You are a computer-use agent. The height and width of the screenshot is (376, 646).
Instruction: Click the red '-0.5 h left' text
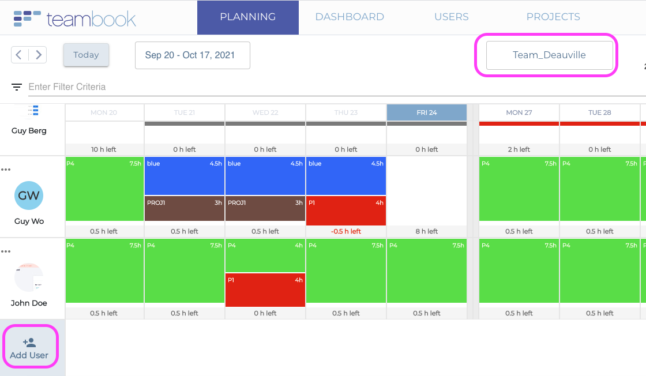pos(345,231)
